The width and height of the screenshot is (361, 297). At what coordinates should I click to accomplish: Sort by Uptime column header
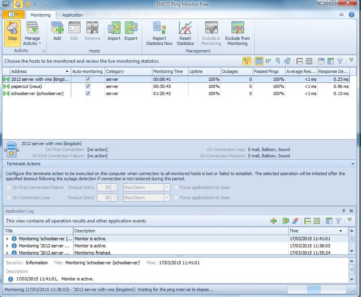[204, 72]
